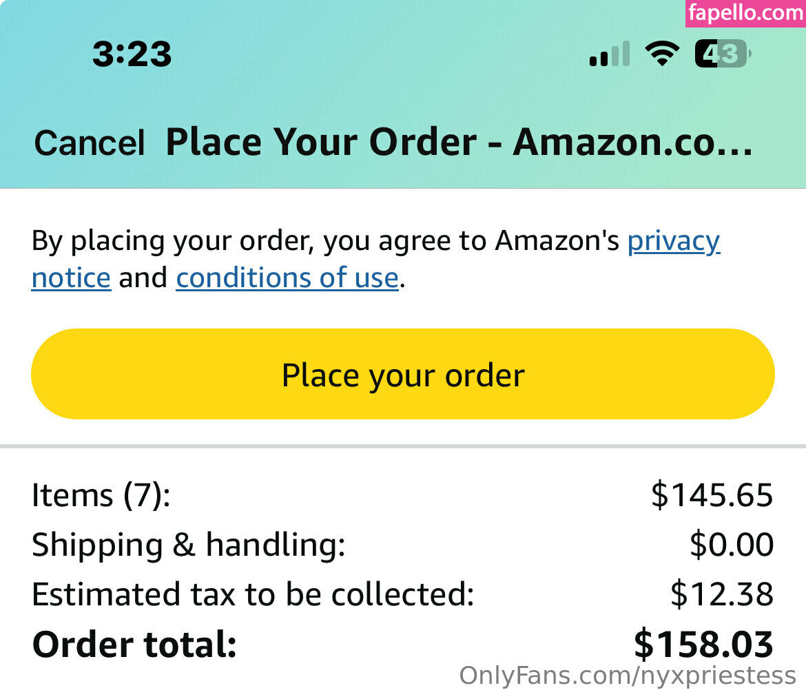Select the $12.38 estimated tax amount
This screenshot has height=699, width=806.
pos(721,594)
